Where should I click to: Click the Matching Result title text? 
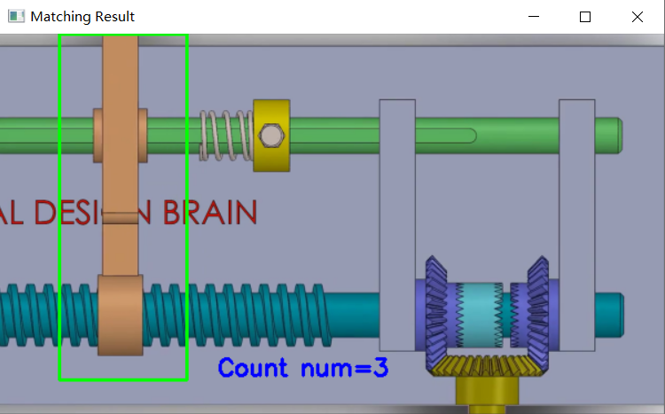tap(82, 17)
